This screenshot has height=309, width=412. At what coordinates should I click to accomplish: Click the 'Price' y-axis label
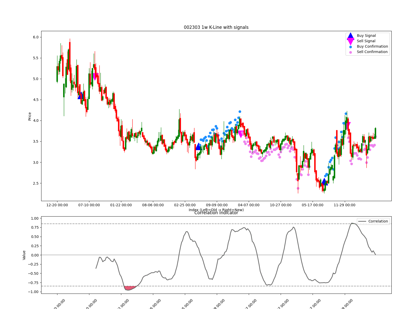pos(30,116)
